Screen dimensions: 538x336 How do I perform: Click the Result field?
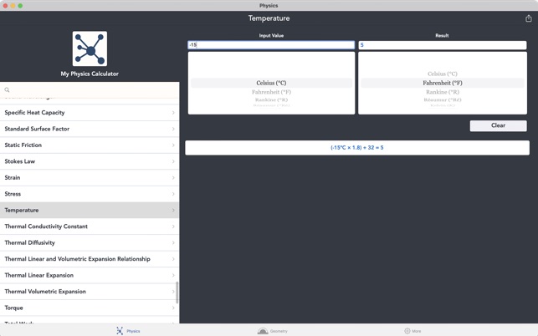point(443,45)
